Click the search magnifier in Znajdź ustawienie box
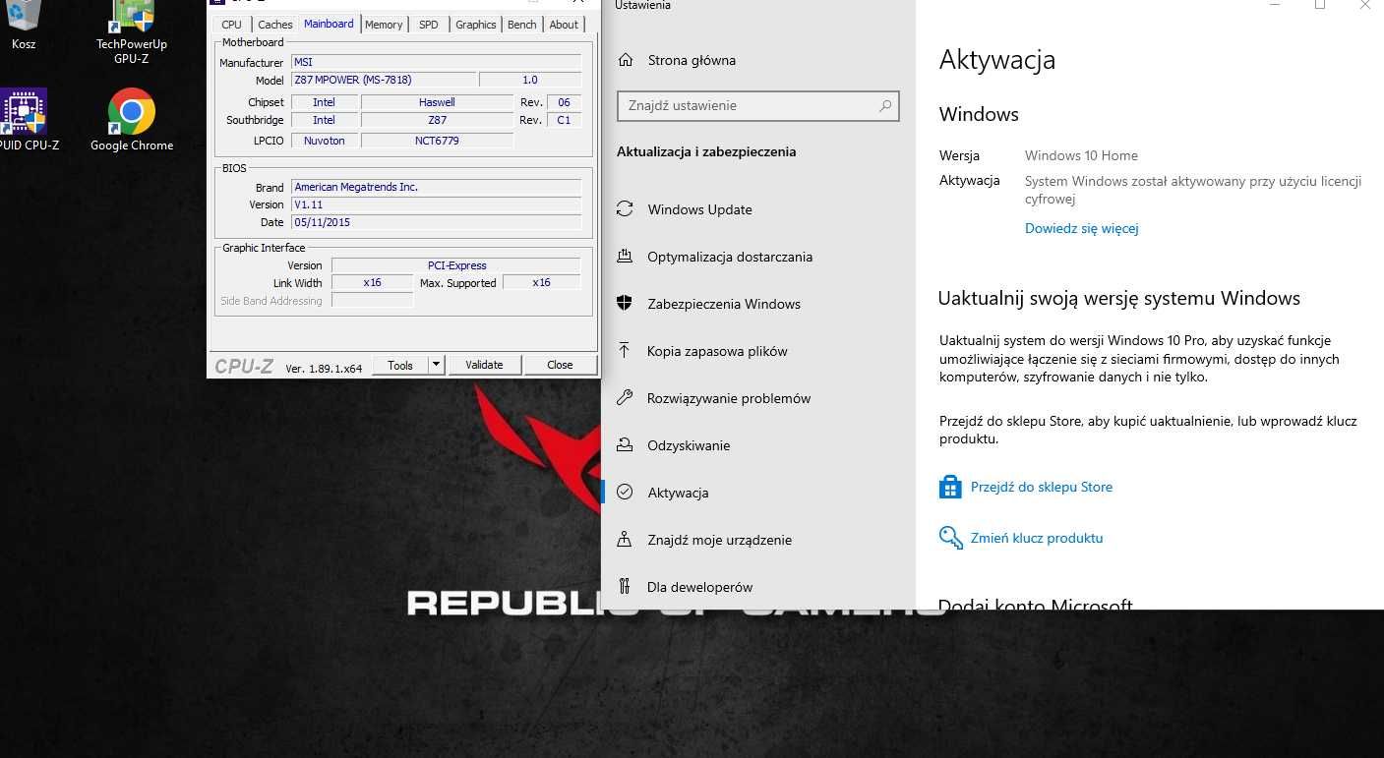Image resolution: width=1384 pixels, height=758 pixels. tap(884, 105)
